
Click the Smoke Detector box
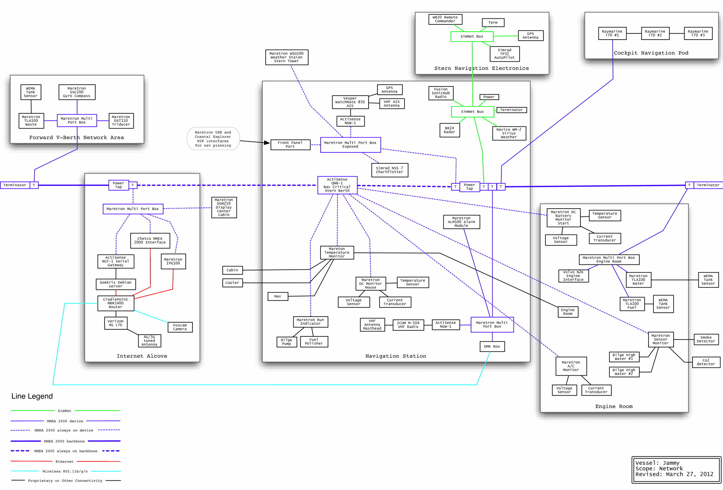click(x=706, y=340)
